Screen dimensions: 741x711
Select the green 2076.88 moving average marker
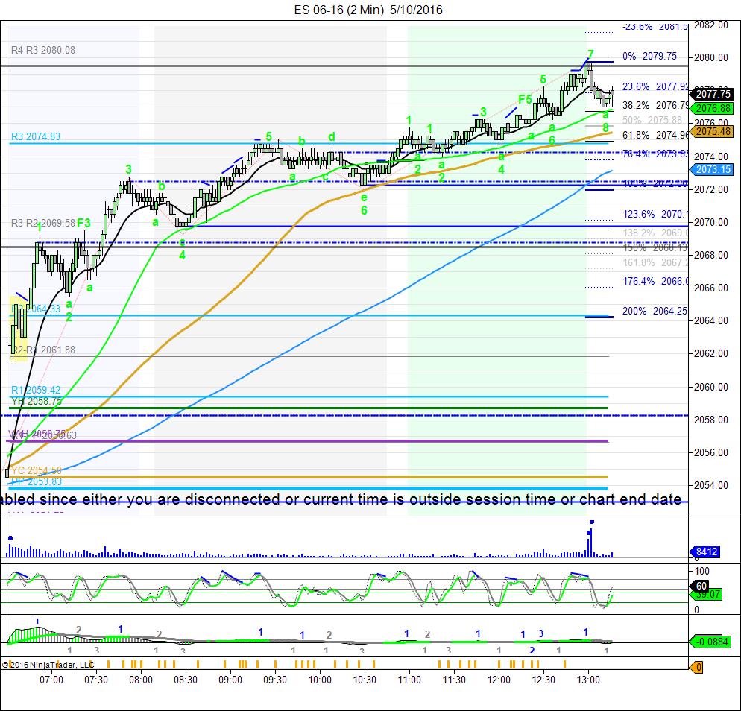pos(712,108)
